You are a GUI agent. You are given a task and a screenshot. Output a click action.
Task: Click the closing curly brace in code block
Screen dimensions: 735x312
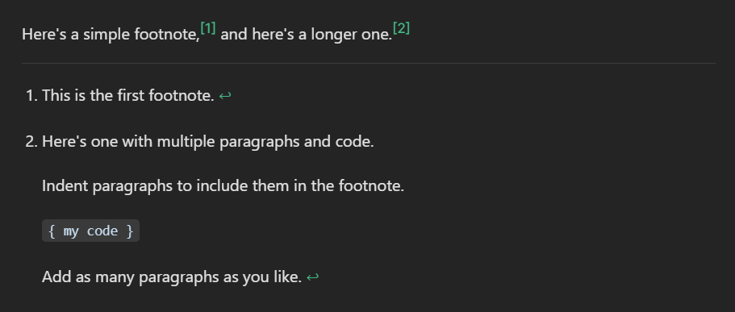(130, 231)
